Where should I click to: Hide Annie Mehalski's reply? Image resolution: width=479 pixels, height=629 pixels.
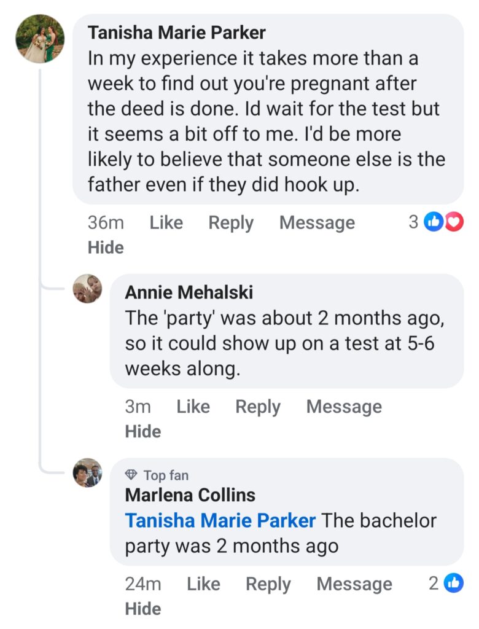[143, 432]
